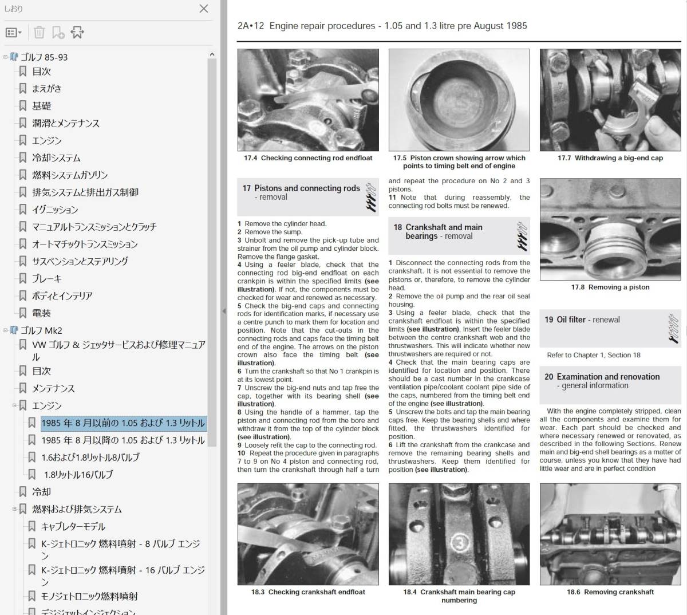Viewport: 687px width, 615px height.
Task: Open the 潤滑とメンテナンス bookmark
Action: [x=66, y=123]
